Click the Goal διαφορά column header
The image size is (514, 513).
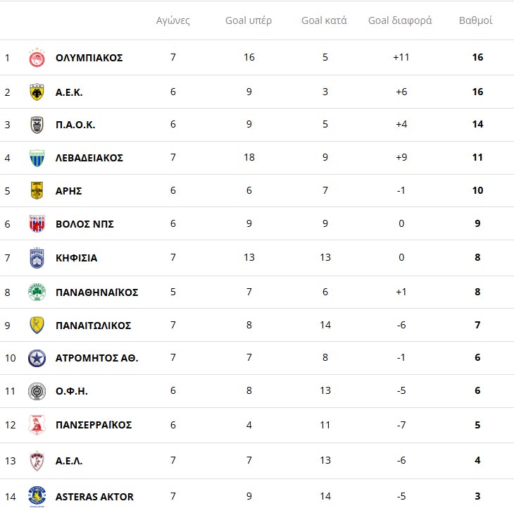tap(400, 20)
